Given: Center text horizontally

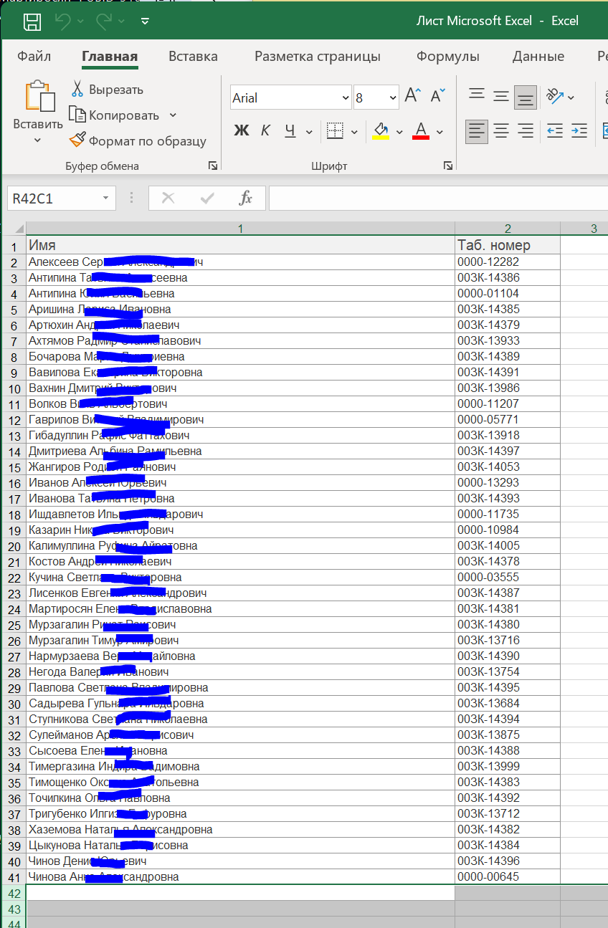Looking at the screenshot, I should click(501, 130).
